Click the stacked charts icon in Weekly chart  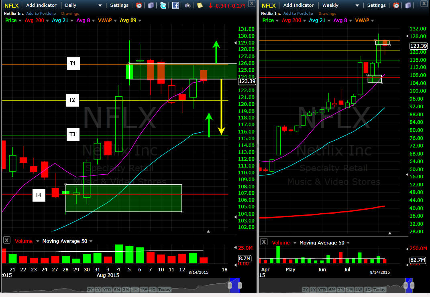pos(408,5)
